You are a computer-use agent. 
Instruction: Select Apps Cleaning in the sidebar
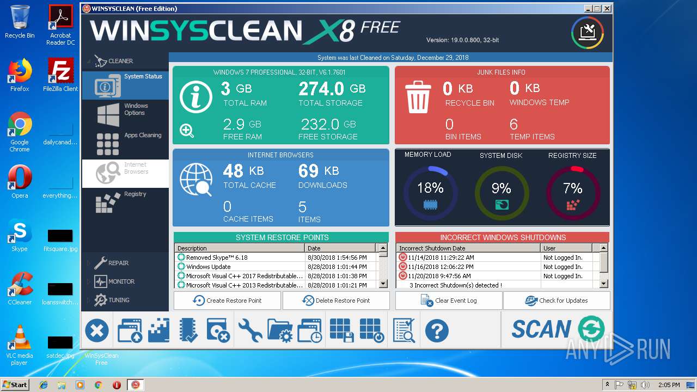[125, 144]
